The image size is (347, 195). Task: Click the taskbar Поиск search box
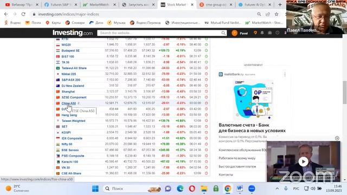pos(132,188)
